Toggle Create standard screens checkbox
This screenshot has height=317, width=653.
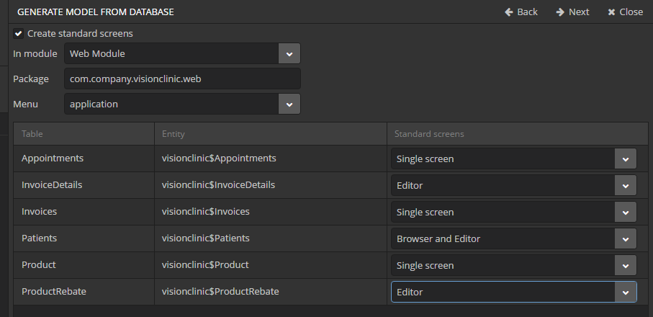pos(18,33)
